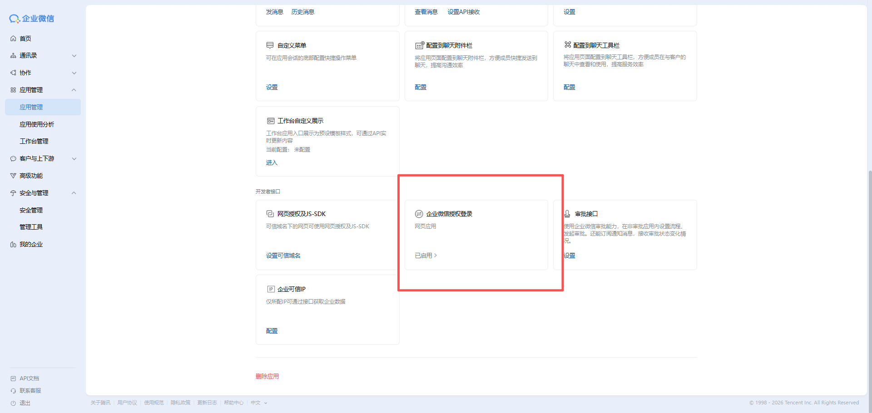This screenshot has width=872, height=413.
Task: Click the 设置API接收 link
Action: (x=464, y=12)
